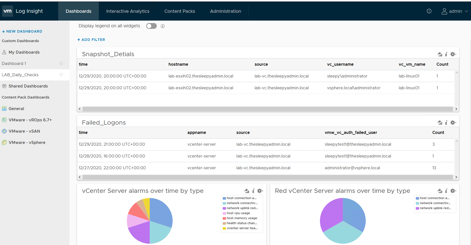
Task: Open the Red vCenter Server alarms gear menu
Action: [453, 191]
